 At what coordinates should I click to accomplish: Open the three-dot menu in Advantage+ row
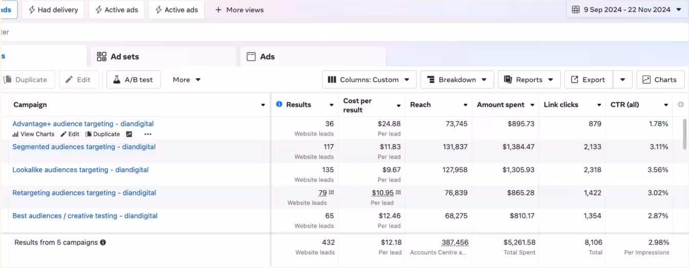point(148,135)
